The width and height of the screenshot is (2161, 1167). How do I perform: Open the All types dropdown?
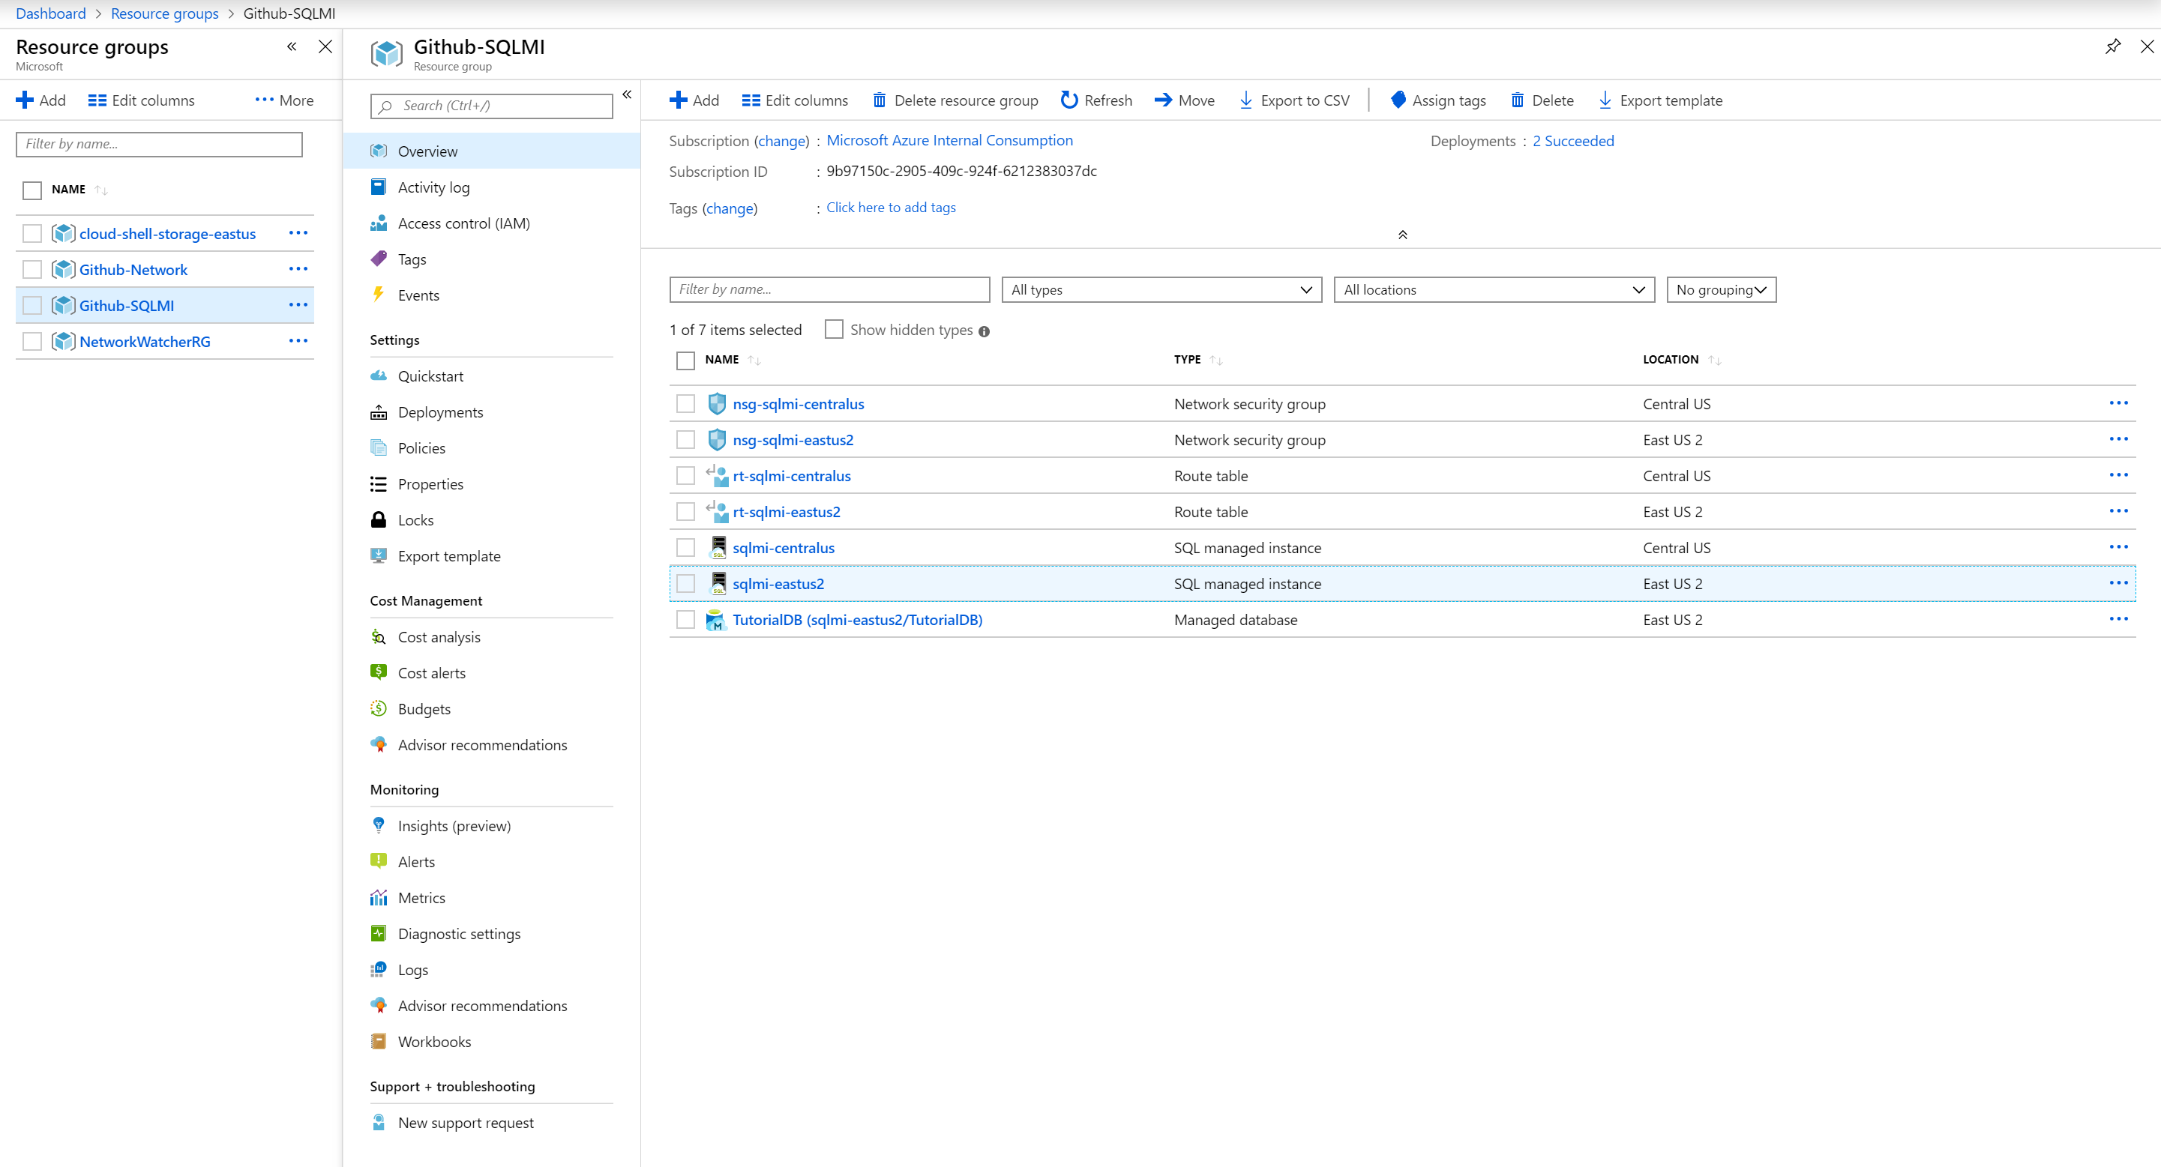[x=1161, y=289]
